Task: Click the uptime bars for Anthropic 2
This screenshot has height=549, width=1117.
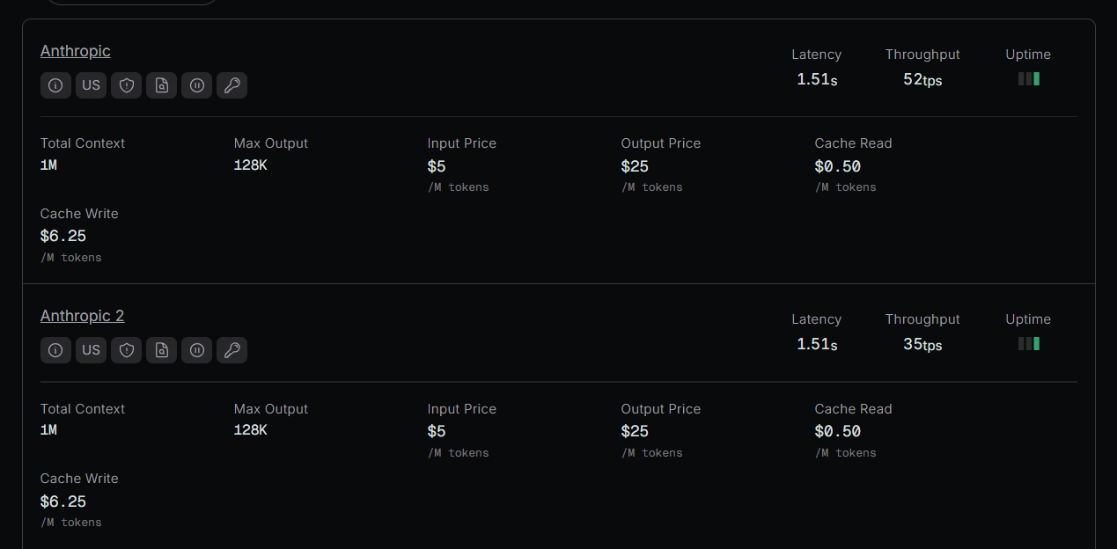Action: click(x=1028, y=344)
